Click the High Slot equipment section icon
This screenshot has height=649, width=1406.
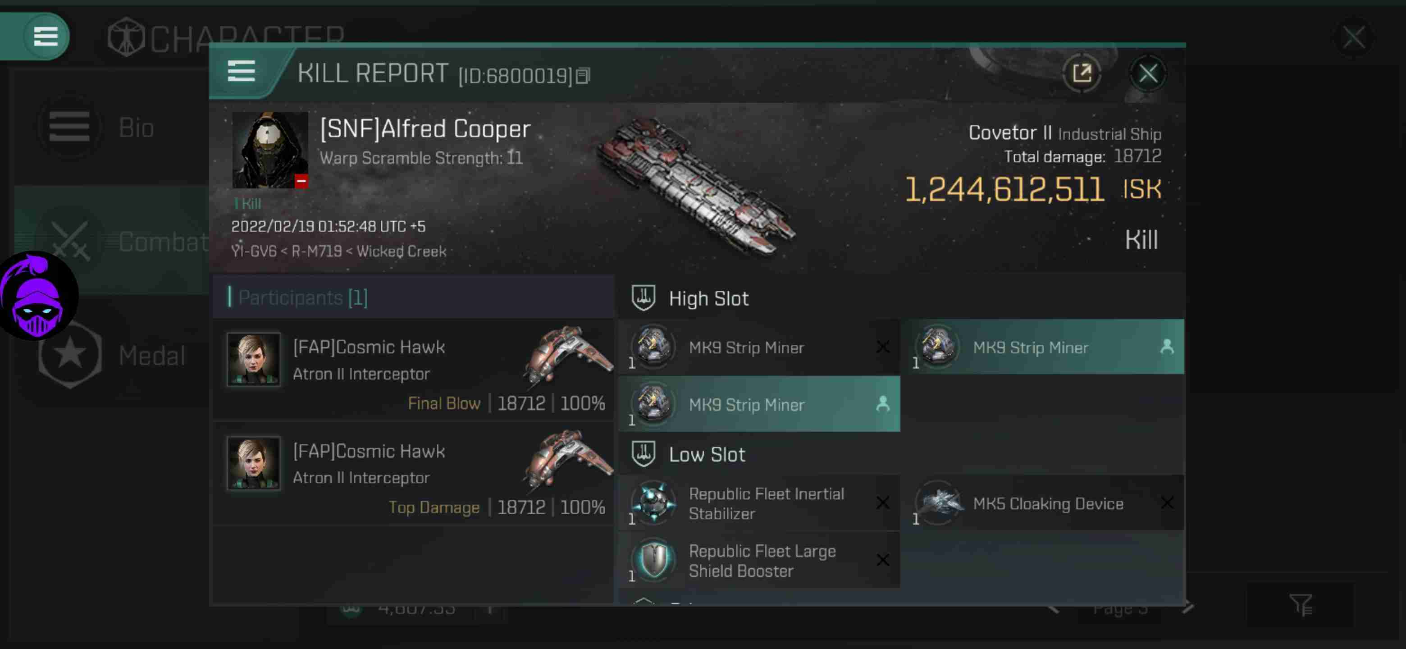pyautogui.click(x=644, y=298)
